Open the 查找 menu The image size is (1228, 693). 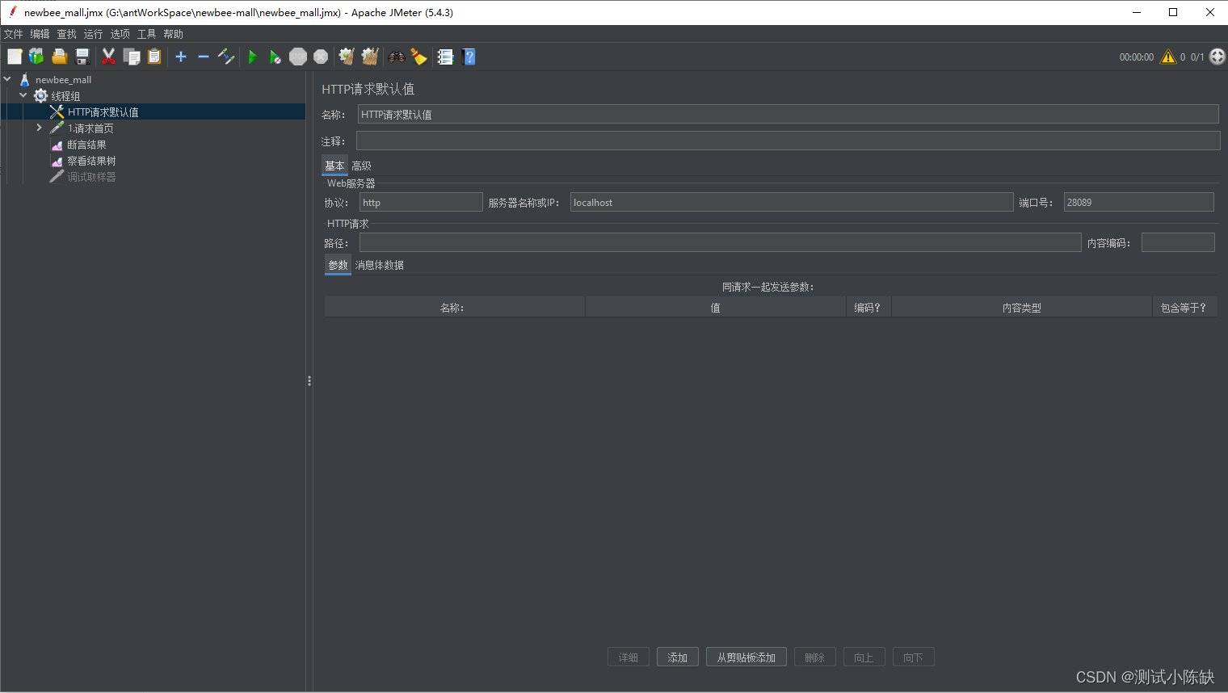(x=67, y=34)
